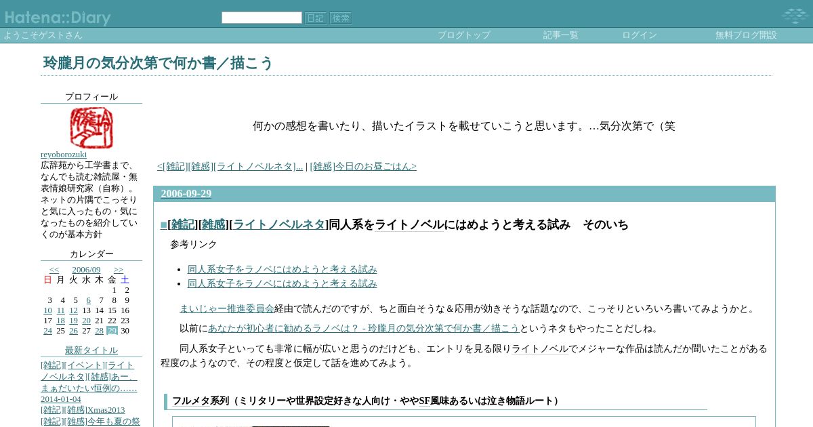Click the red seal profile image

(91, 127)
